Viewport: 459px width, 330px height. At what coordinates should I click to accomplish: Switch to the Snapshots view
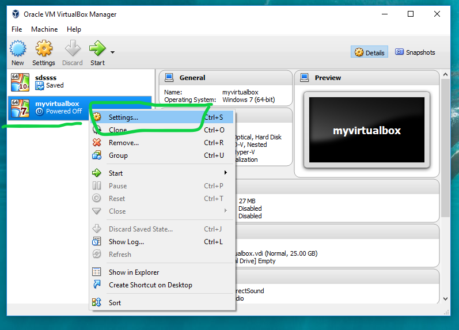(415, 52)
